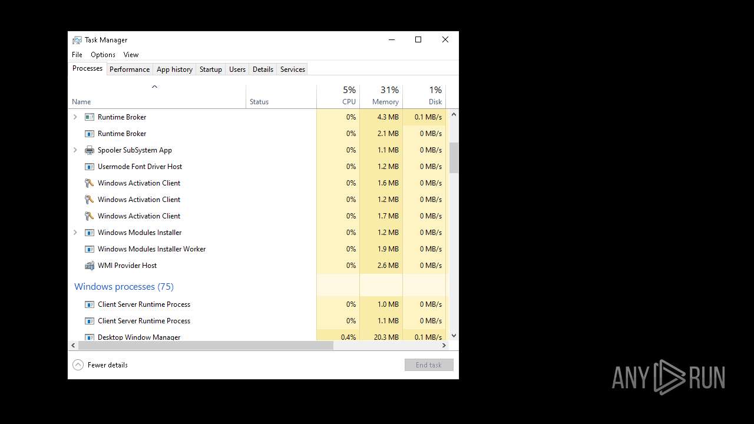Switch to the Startup tab

point(210,69)
